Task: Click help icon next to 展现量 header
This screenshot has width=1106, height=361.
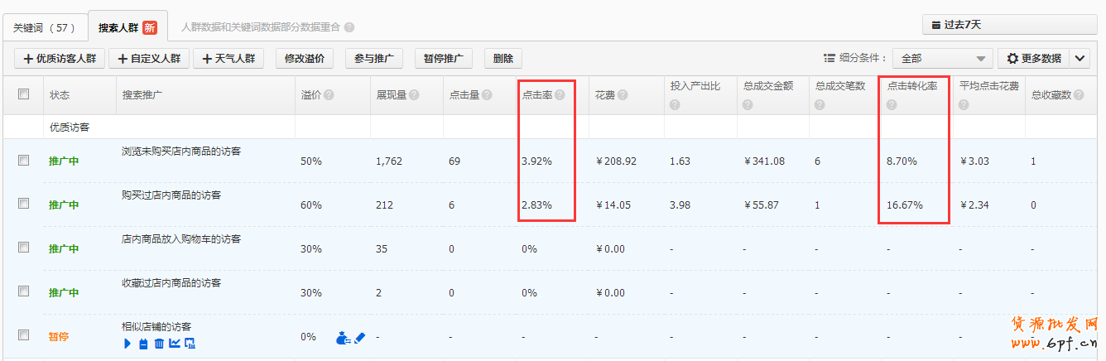Action: coord(414,95)
